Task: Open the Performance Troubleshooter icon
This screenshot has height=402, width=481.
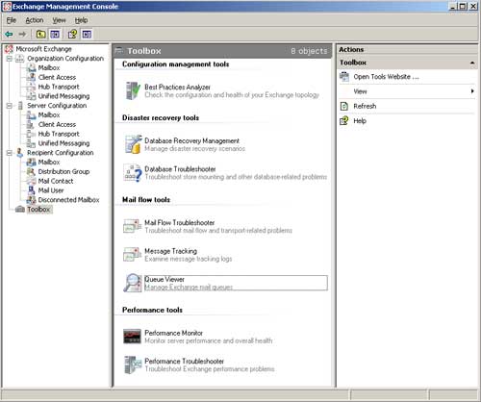Action: (133, 364)
